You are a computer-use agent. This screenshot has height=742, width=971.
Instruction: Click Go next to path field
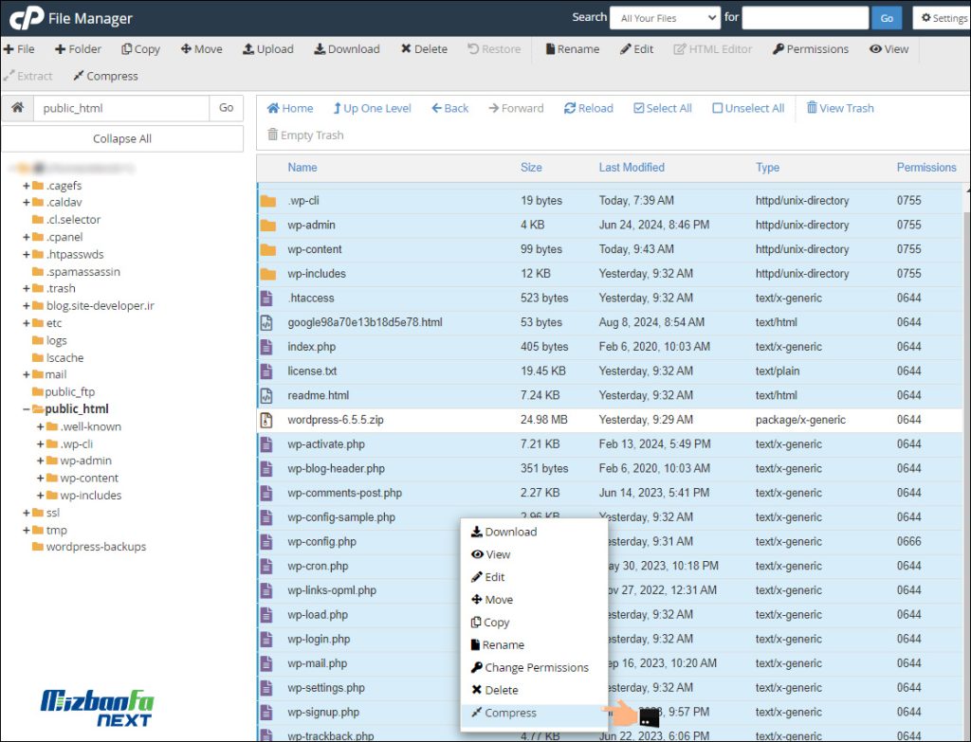(x=226, y=108)
